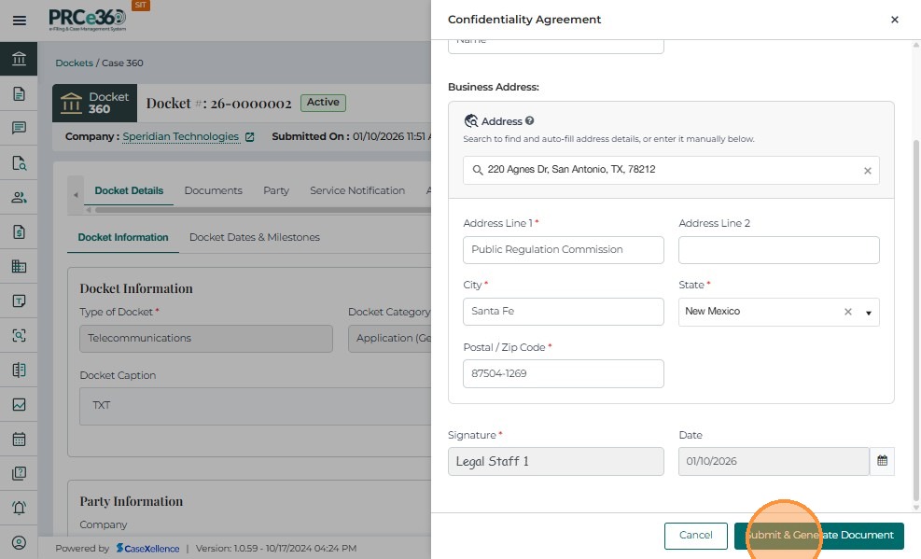Viewport: 921px width, 559px height.
Task: Open date picker calendar icon
Action: (882, 461)
